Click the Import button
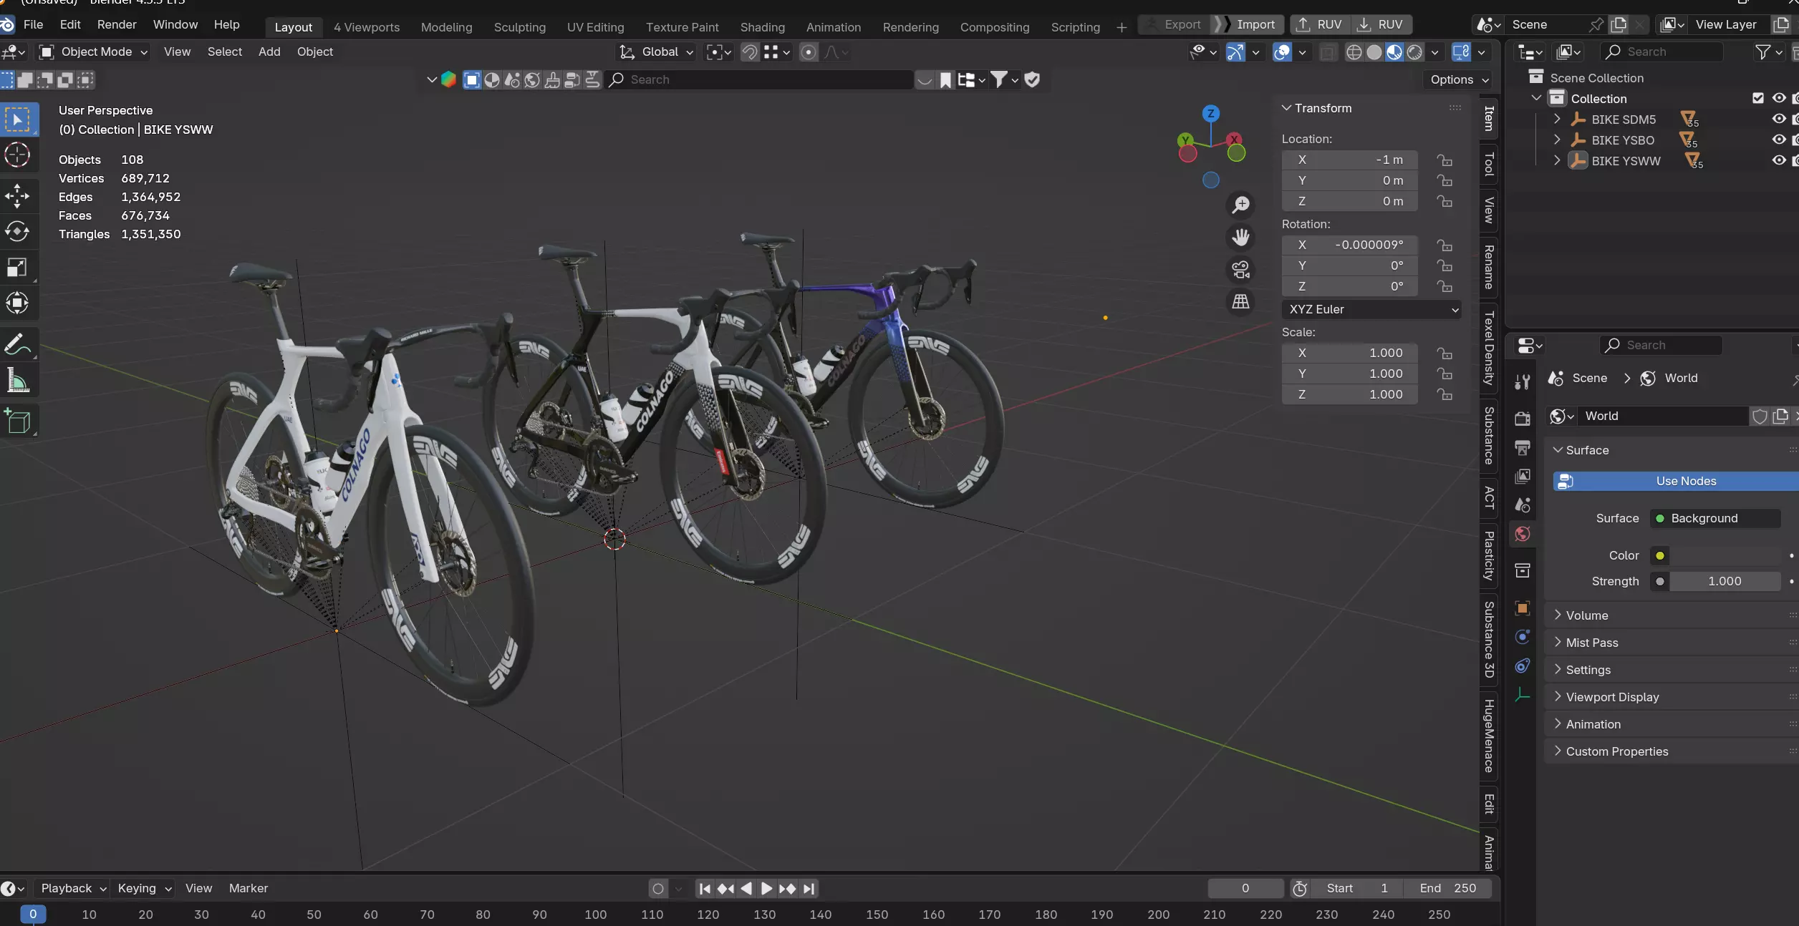This screenshot has width=1799, height=926. click(1248, 24)
